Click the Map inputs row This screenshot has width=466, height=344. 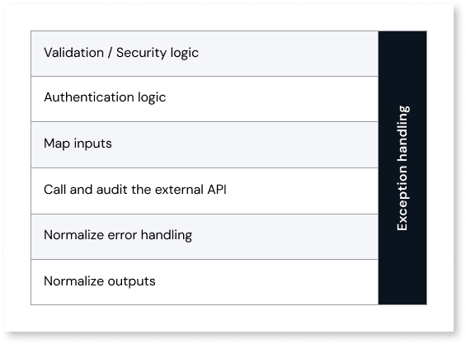pyautogui.click(x=205, y=145)
